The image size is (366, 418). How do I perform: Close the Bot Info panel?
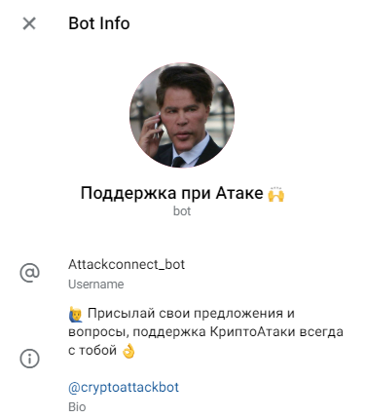coord(29,23)
